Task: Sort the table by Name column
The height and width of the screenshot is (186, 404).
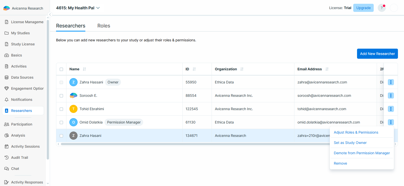Action: (84, 69)
